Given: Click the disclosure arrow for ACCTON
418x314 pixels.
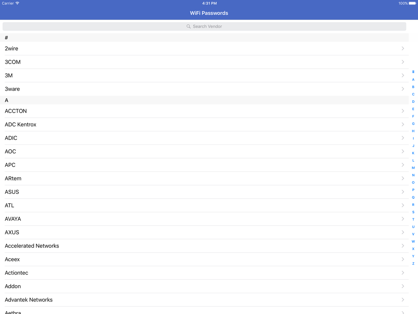Looking at the screenshot, I should [x=403, y=111].
